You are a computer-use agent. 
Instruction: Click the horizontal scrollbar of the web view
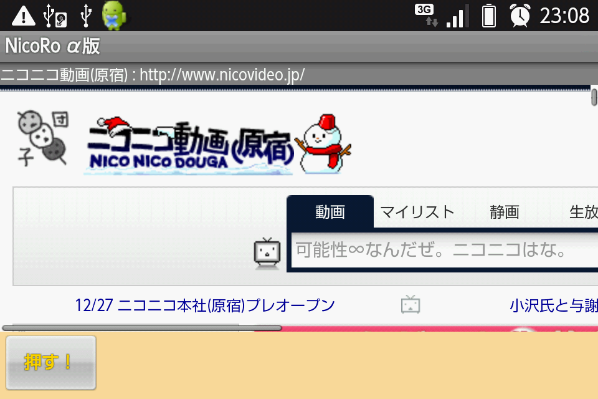point(141,328)
